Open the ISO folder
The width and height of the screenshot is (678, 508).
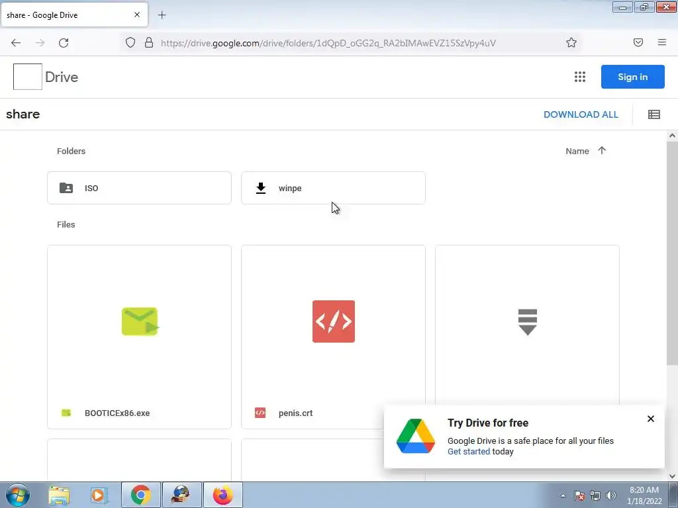coord(139,188)
